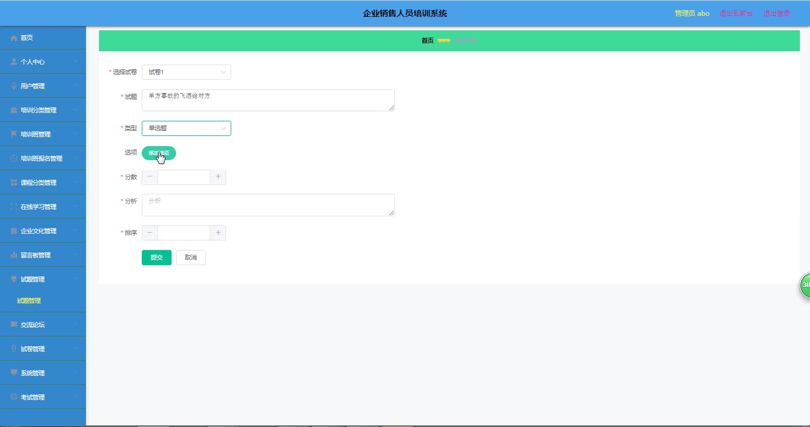
Task: Expand the 培训分类管理 menu chevron
Action: (x=75, y=110)
